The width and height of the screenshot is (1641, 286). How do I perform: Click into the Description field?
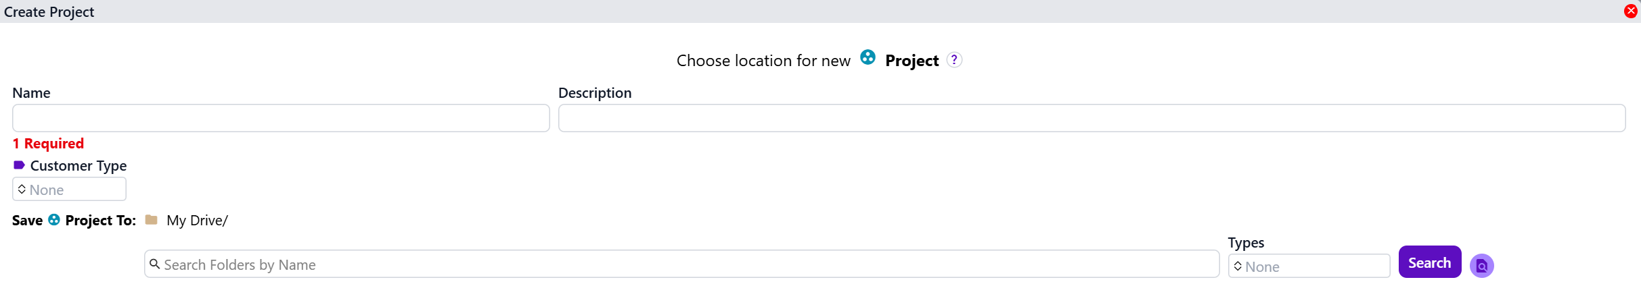coord(1091,118)
